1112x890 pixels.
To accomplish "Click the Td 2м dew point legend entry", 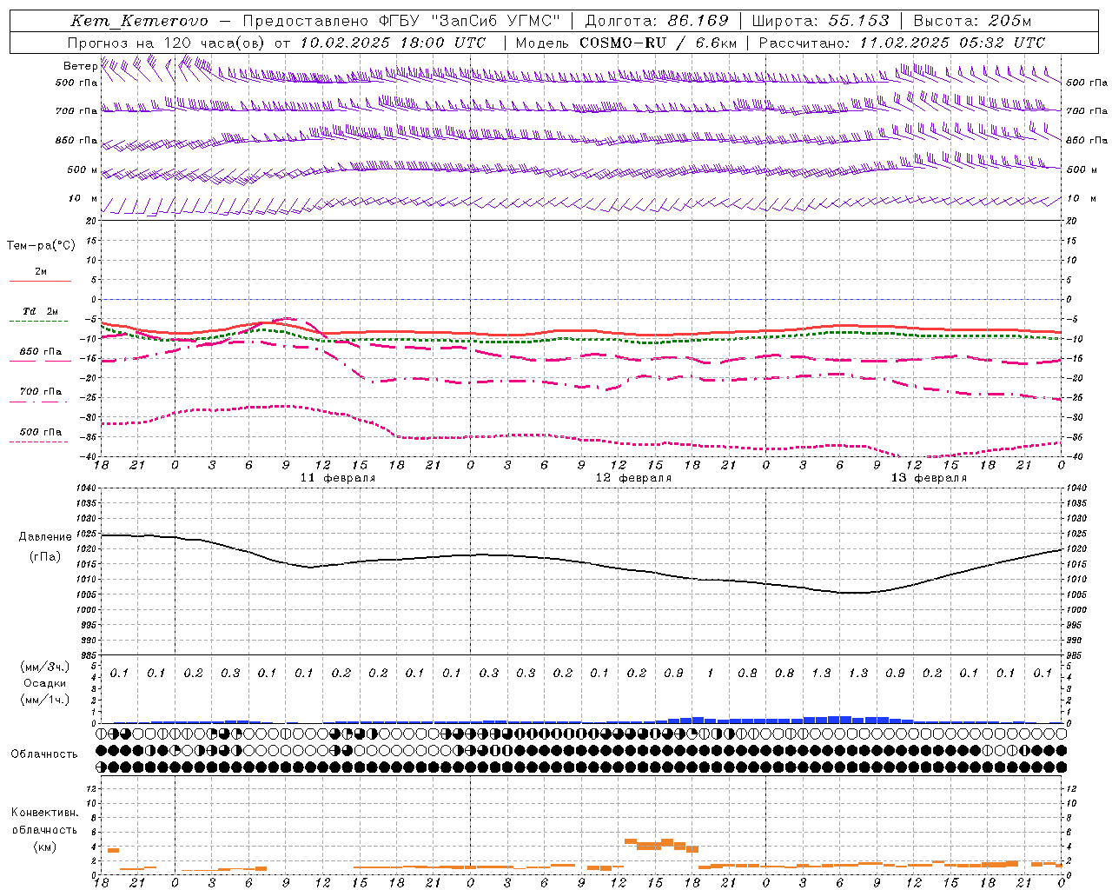I will pyautogui.click(x=41, y=311).
